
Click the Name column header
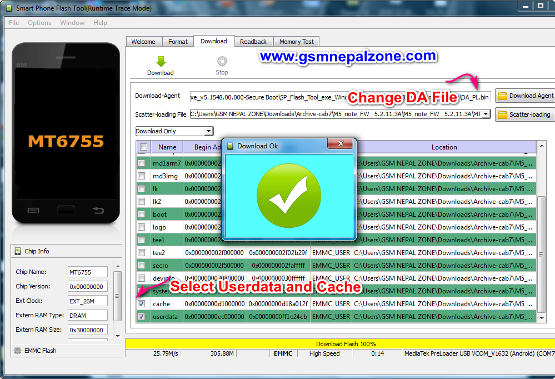coord(167,147)
